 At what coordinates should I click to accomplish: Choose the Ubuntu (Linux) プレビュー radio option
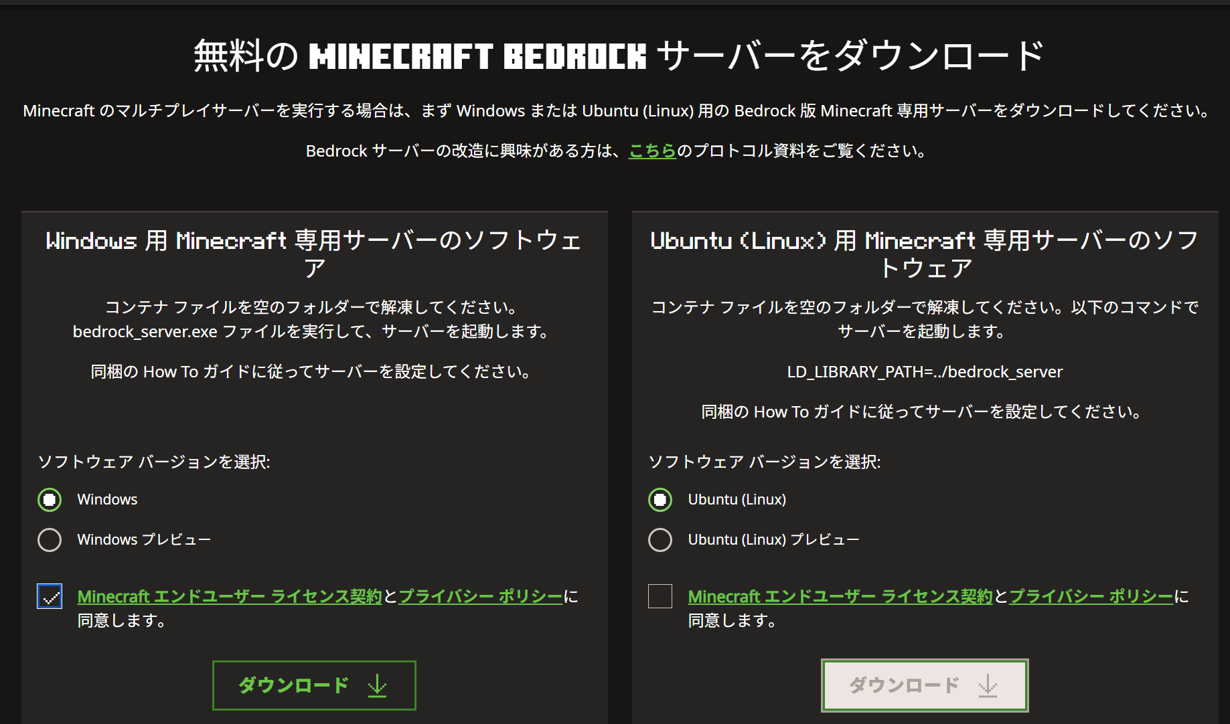coord(660,540)
